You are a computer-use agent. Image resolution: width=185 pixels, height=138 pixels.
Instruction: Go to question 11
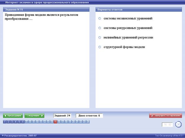click(x=41, y=122)
